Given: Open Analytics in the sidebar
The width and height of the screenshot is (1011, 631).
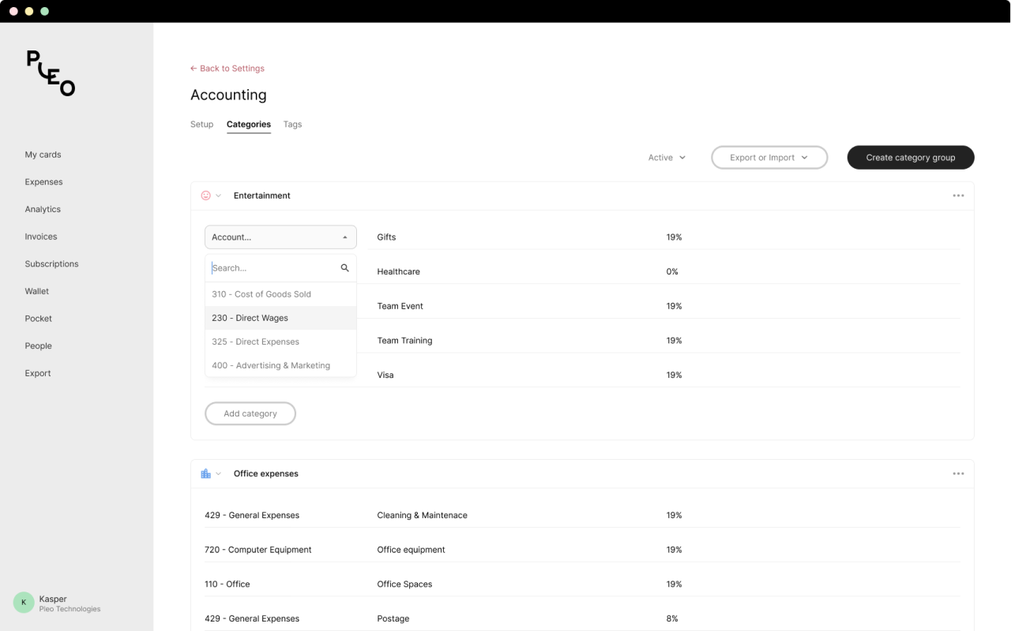Looking at the screenshot, I should point(43,209).
